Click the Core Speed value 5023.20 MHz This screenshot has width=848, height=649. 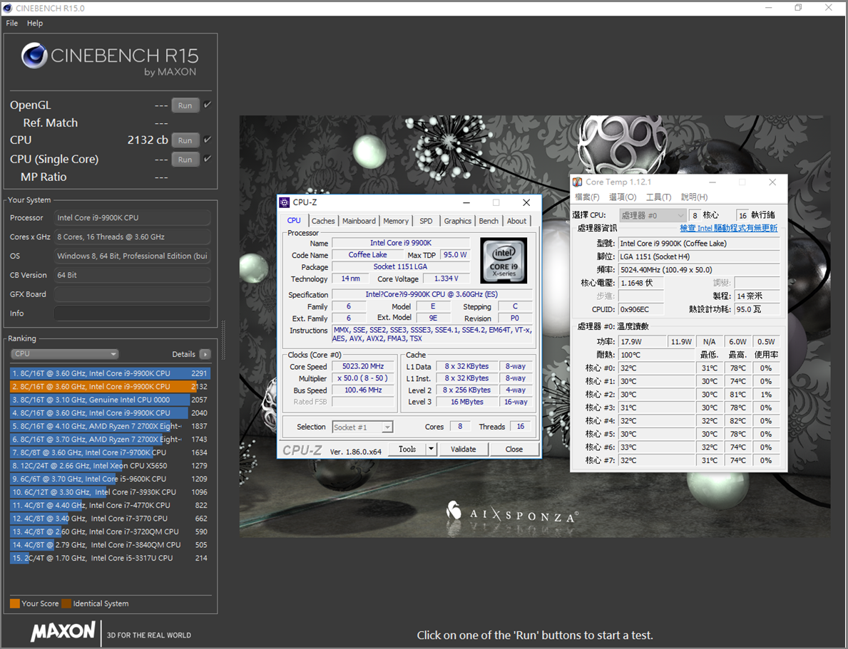coord(363,366)
